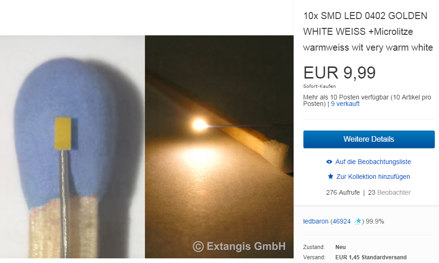Click the SMD LED 0402 listing title

368,32
